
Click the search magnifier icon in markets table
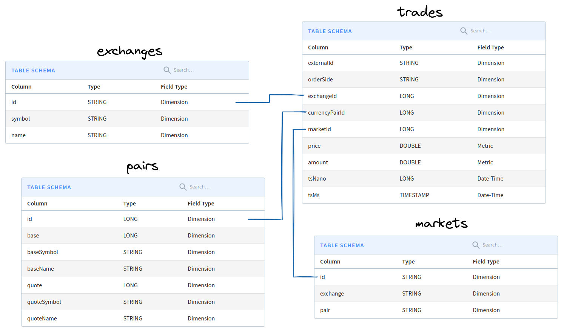pos(476,245)
